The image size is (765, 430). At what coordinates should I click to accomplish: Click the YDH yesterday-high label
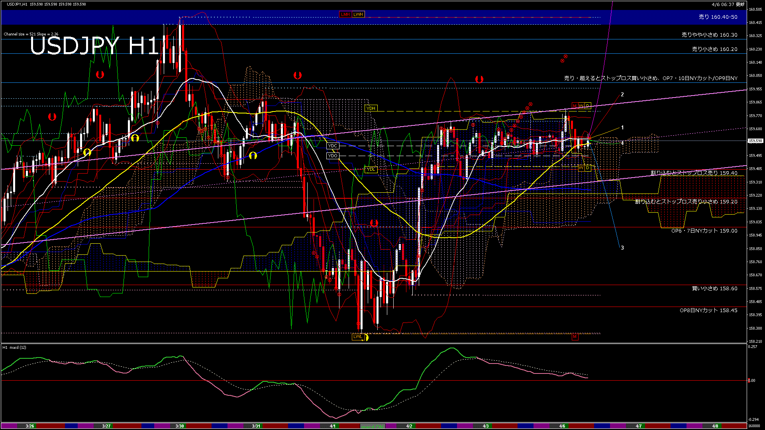click(x=372, y=108)
